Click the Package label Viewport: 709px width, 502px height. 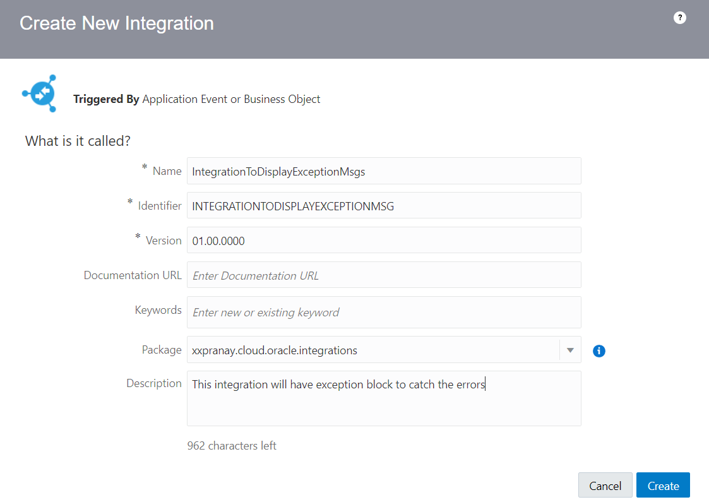tap(162, 350)
